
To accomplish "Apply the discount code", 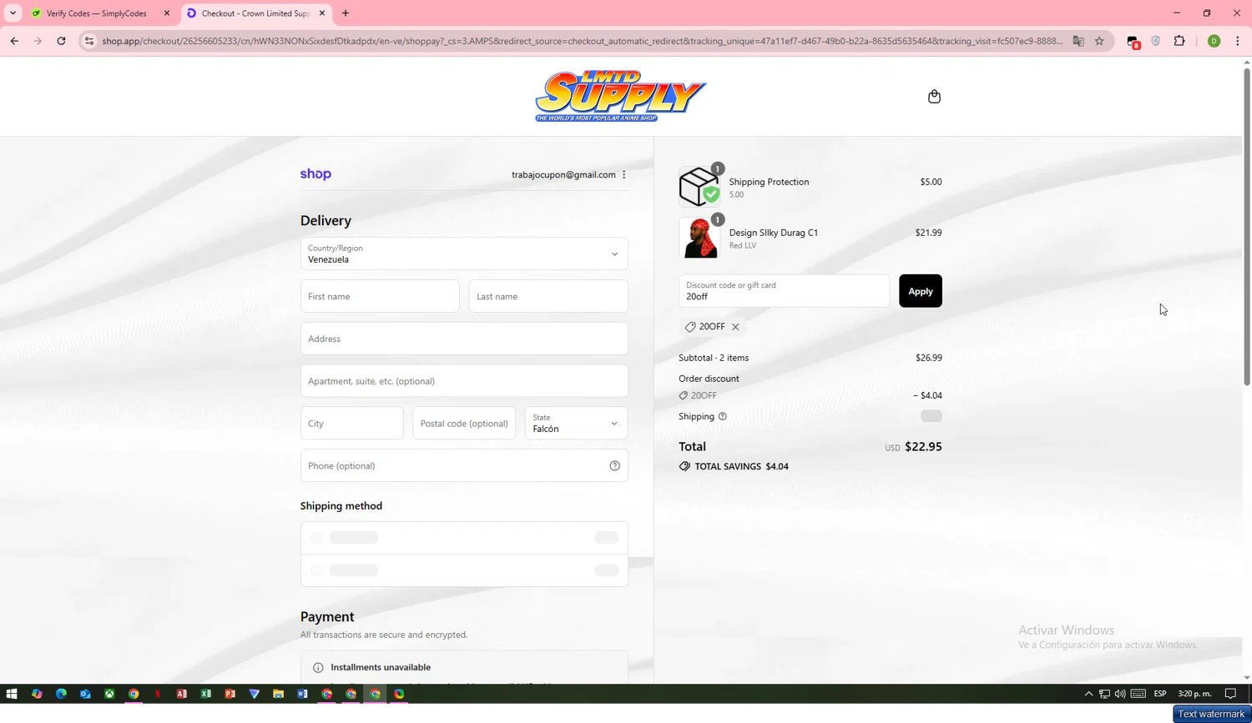I will point(921,291).
